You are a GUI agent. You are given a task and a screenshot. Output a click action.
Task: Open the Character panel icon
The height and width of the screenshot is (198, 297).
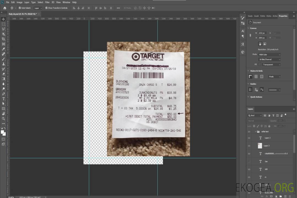click(243, 31)
